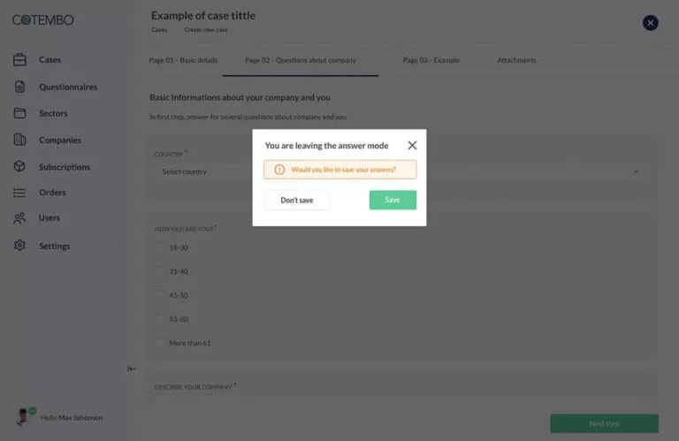679x441 pixels.
Task: Click the Cases breadcrumb link
Action: pyautogui.click(x=159, y=30)
